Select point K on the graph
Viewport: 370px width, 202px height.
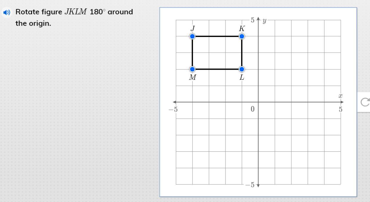point(242,36)
